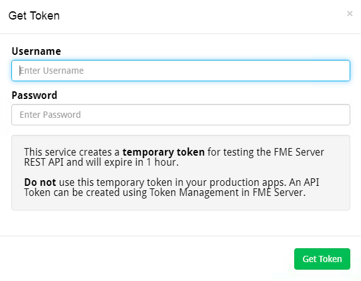Click the 'Enter Username' placeholder text
Screen dimensions: 361x281
[x=52, y=71]
